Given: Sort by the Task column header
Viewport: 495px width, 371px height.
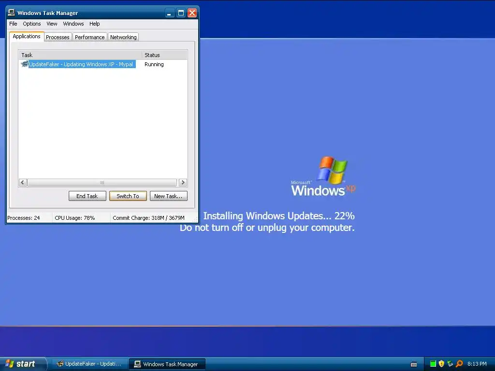Looking at the screenshot, I should click(x=80, y=55).
